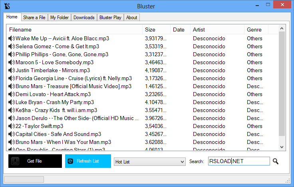The image size is (294, 187).
Task: Click Desc... genre cell in Crash My Party row
Action: [255, 102]
